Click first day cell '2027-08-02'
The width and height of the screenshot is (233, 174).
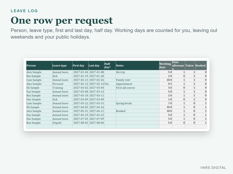coord(80,123)
